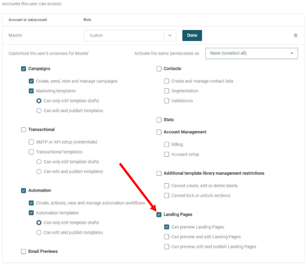Check the Segmentation checkbox
The width and height of the screenshot is (307, 265).
point(167,91)
